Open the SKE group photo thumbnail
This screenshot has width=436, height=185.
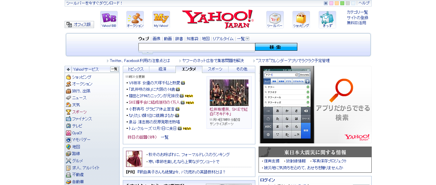(229, 93)
